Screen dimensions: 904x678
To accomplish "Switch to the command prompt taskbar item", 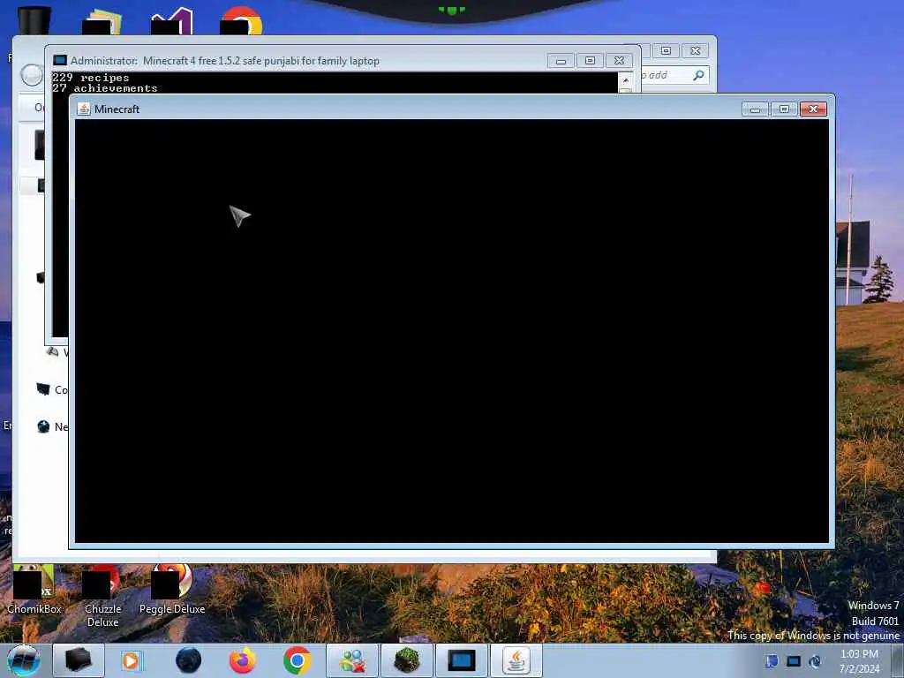I will [x=461, y=660].
